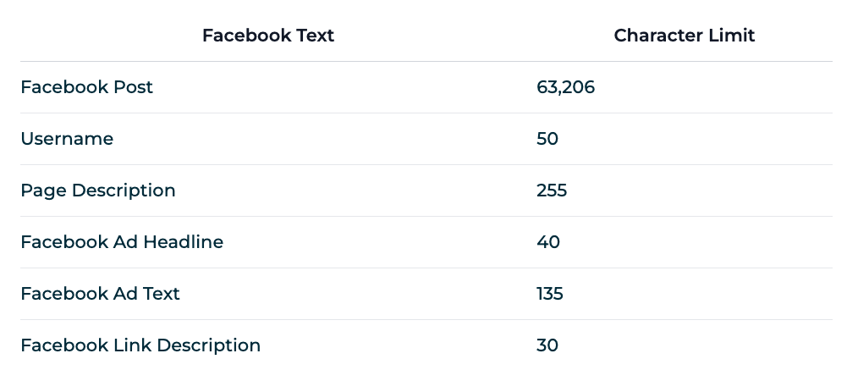Click the Facebook Ad Text label
The height and width of the screenshot is (392, 858).
tap(100, 294)
